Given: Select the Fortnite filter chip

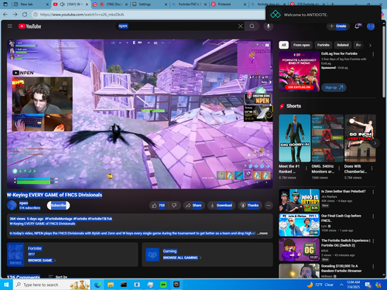Looking at the screenshot, I should click(324, 45).
